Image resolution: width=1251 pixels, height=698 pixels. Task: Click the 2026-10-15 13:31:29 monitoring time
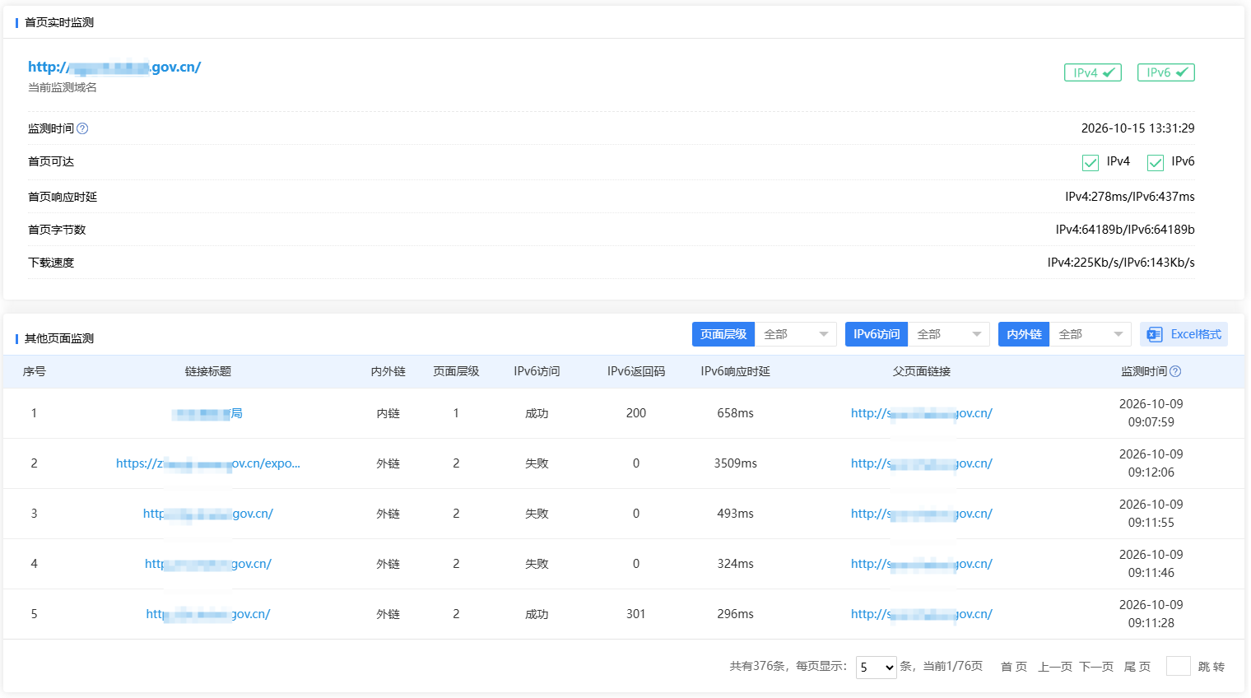click(1138, 128)
